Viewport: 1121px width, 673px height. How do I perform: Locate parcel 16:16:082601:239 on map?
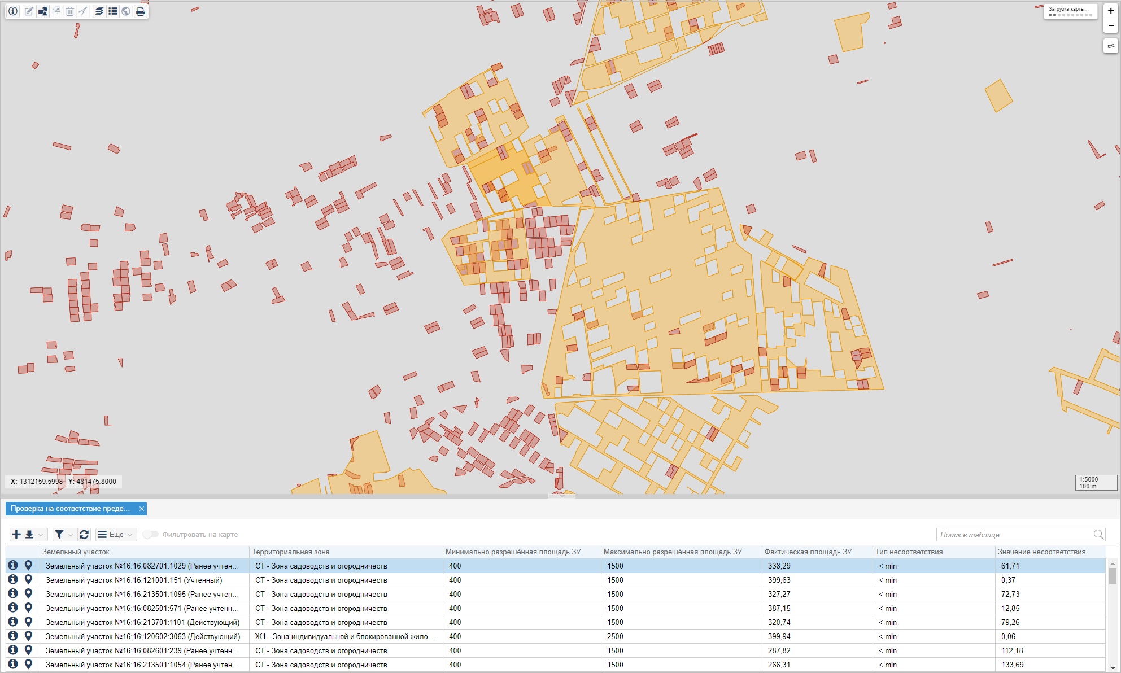pos(28,650)
